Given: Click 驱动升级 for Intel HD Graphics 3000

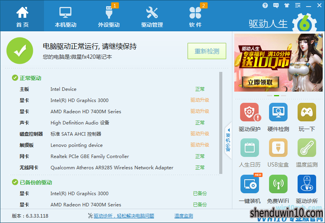Looking at the screenshot, I should tap(200, 100).
